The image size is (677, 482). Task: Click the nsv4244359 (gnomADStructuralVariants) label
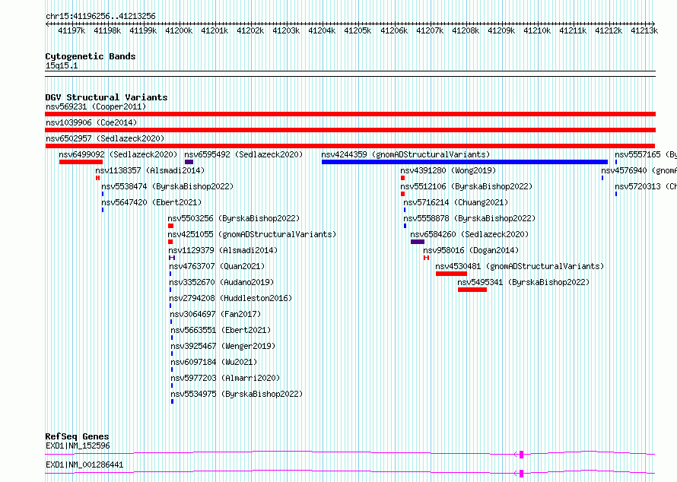coord(405,154)
